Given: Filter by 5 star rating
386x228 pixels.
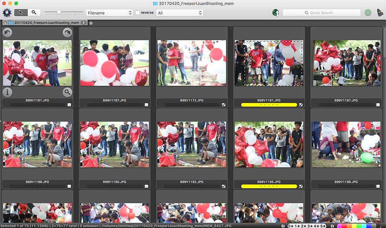Looking at the screenshot, I should pyautogui.click(x=323, y=226).
